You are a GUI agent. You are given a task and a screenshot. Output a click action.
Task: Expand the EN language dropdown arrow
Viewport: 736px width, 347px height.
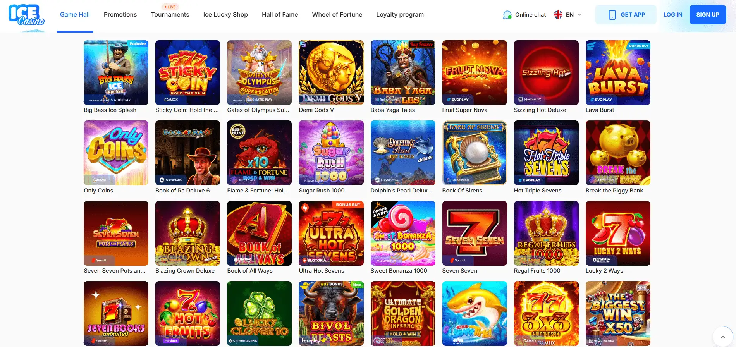click(580, 15)
